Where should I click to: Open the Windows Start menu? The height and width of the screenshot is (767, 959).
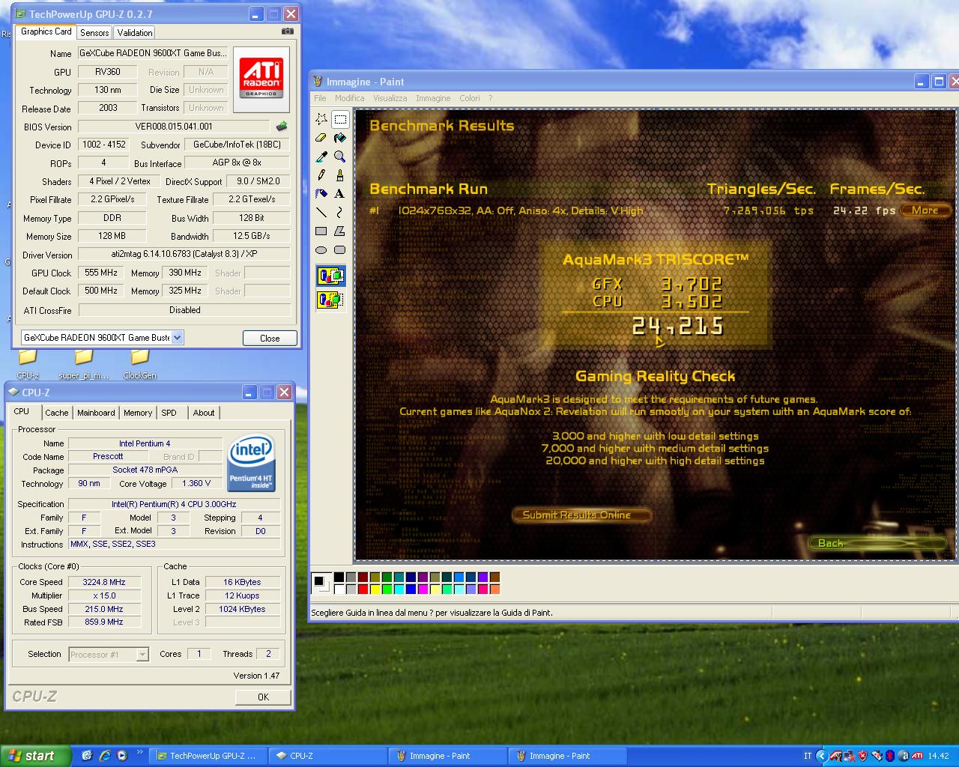coord(35,756)
